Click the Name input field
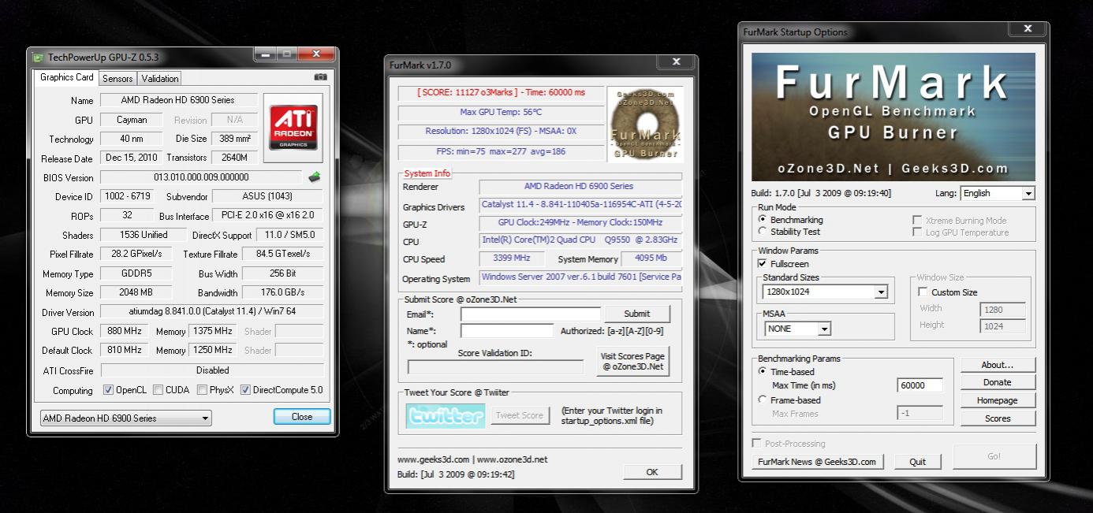 tap(507, 331)
